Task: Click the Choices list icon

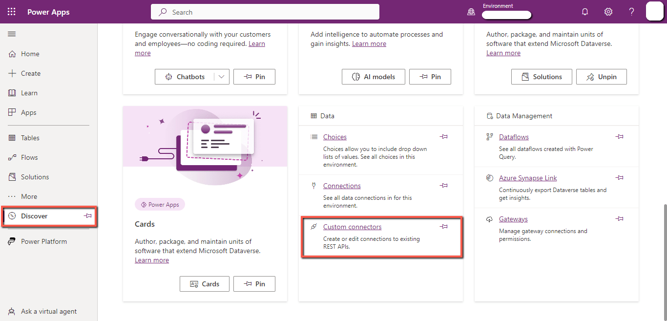Action: pos(314,137)
